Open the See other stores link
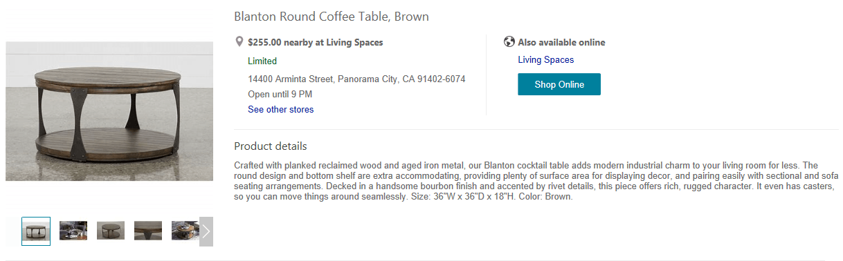Image resolution: width=843 pixels, height=261 pixels. click(281, 110)
